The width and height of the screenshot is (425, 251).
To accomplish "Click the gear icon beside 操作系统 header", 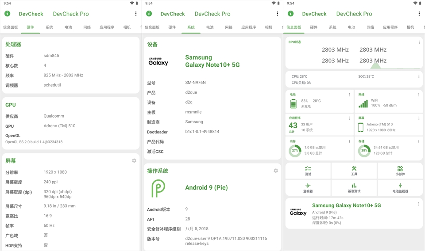I will (x=276, y=171).
